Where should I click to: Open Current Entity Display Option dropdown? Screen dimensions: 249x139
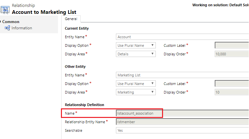[x=136, y=45]
